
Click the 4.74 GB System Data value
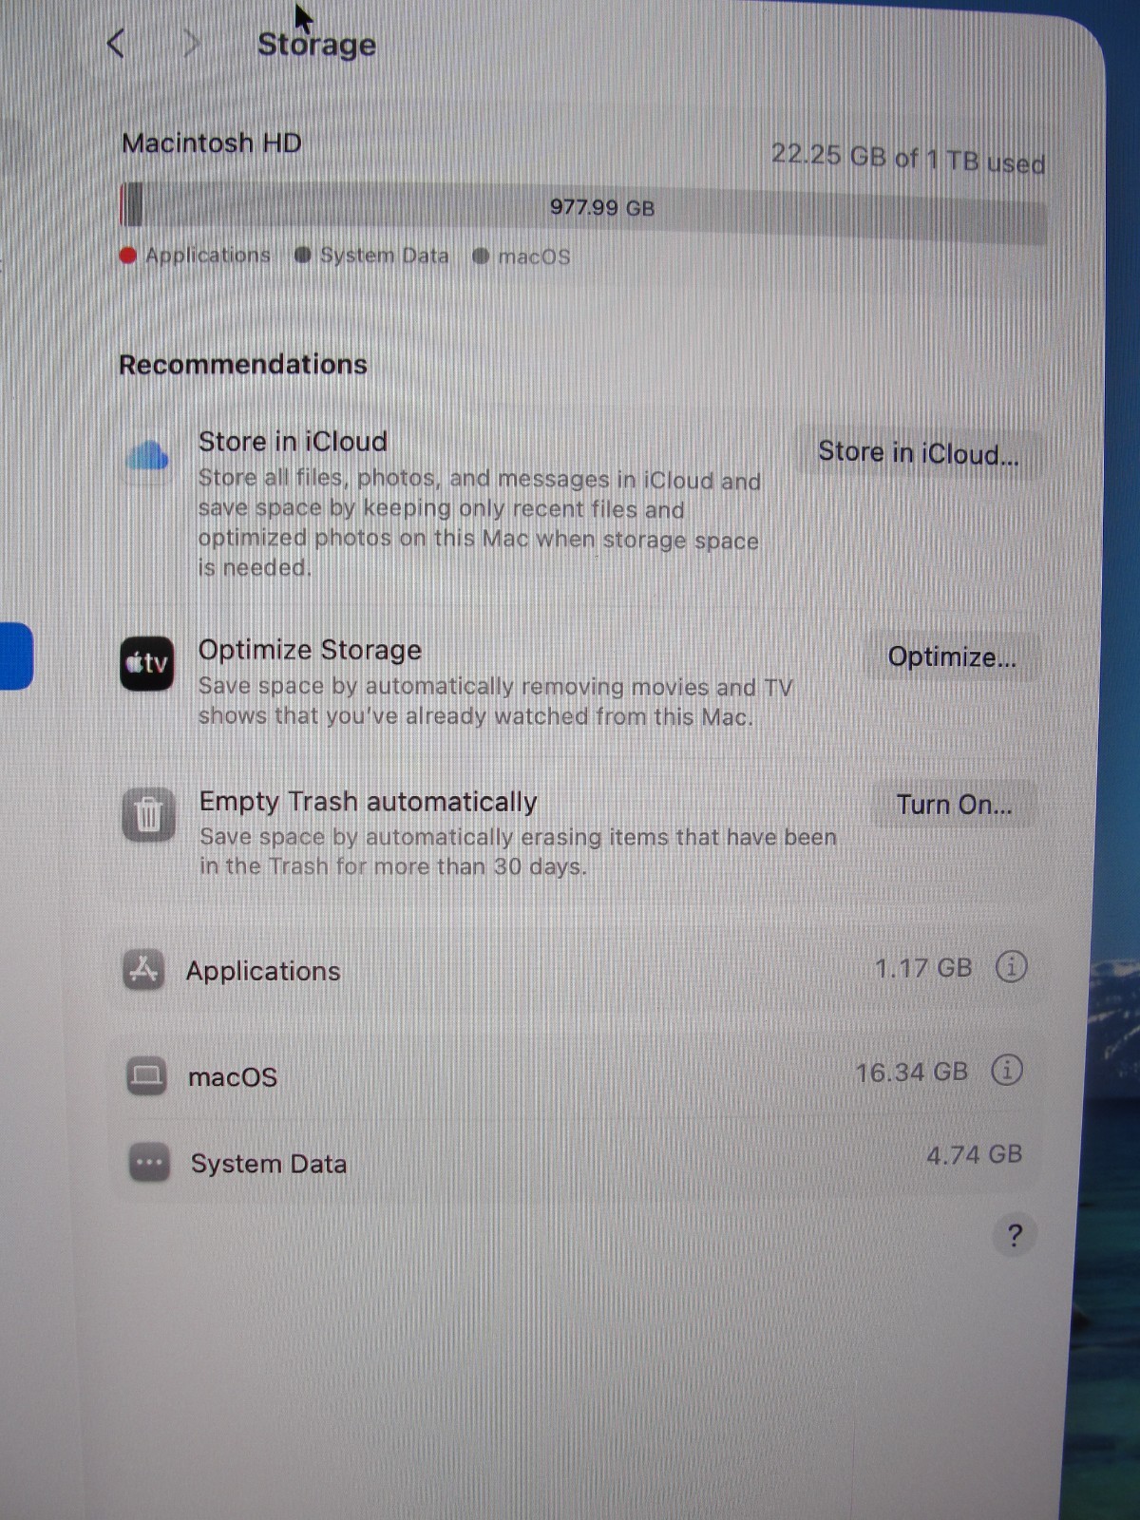[974, 1154]
